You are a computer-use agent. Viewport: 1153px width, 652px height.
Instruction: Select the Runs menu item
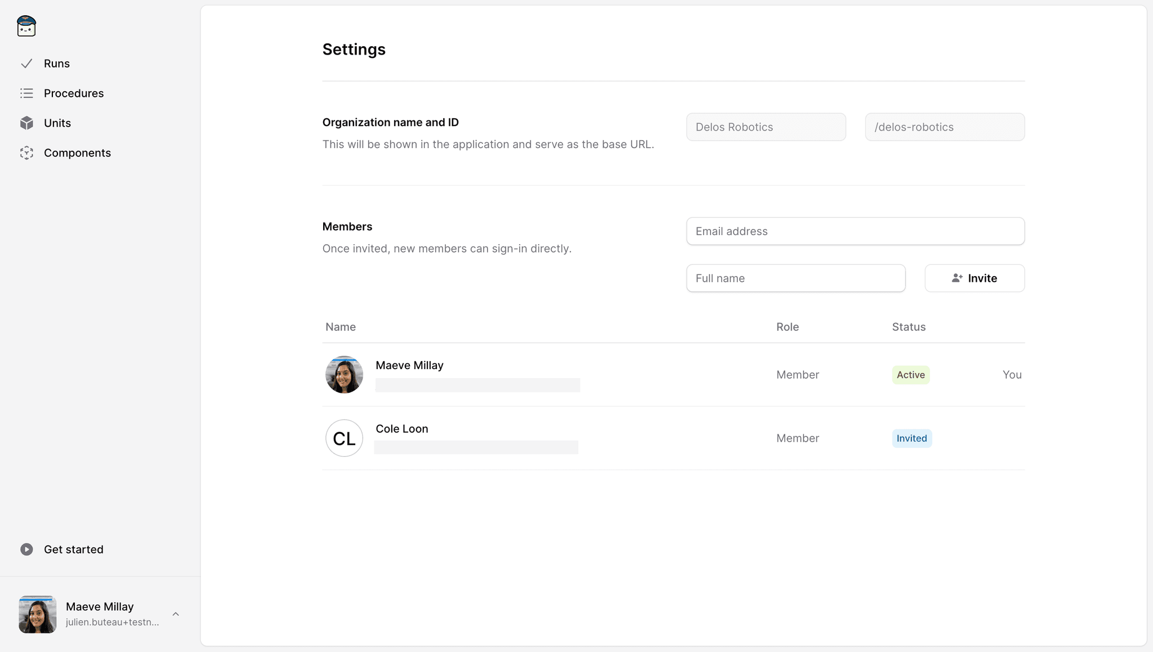(x=56, y=64)
